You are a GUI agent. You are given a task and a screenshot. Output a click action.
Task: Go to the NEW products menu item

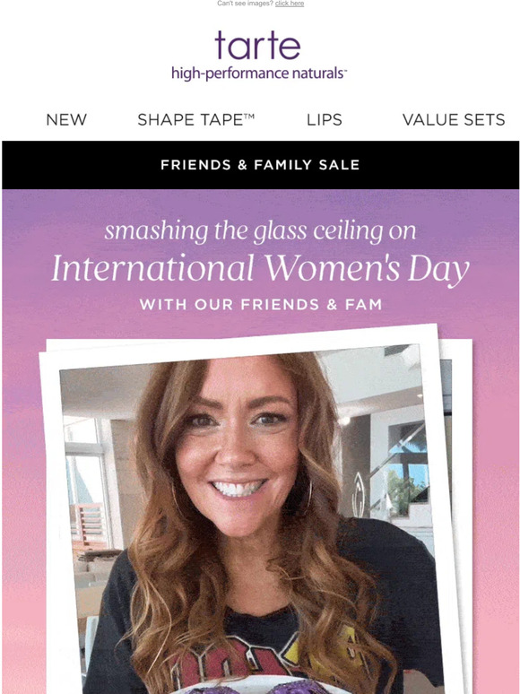pos(66,119)
